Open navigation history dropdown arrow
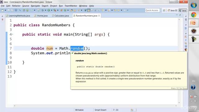 (122, 10)
